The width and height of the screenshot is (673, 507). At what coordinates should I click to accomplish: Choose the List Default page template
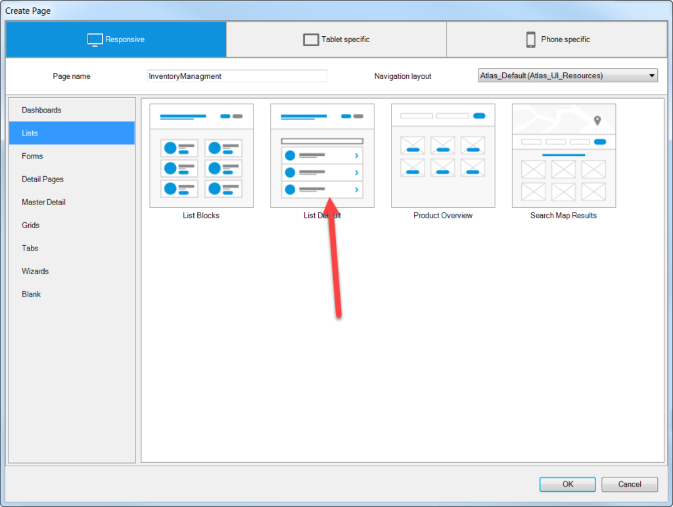point(322,156)
